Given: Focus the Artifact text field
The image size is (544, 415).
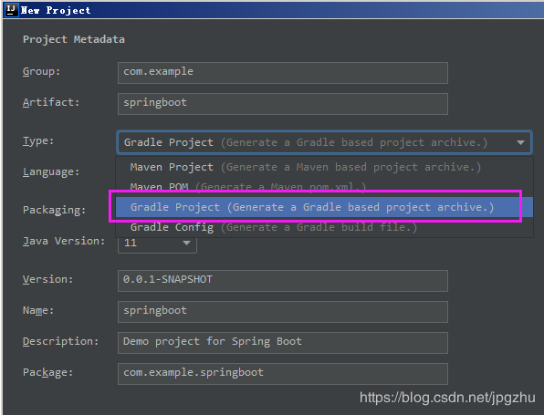Looking at the screenshot, I should coord(283,104).
